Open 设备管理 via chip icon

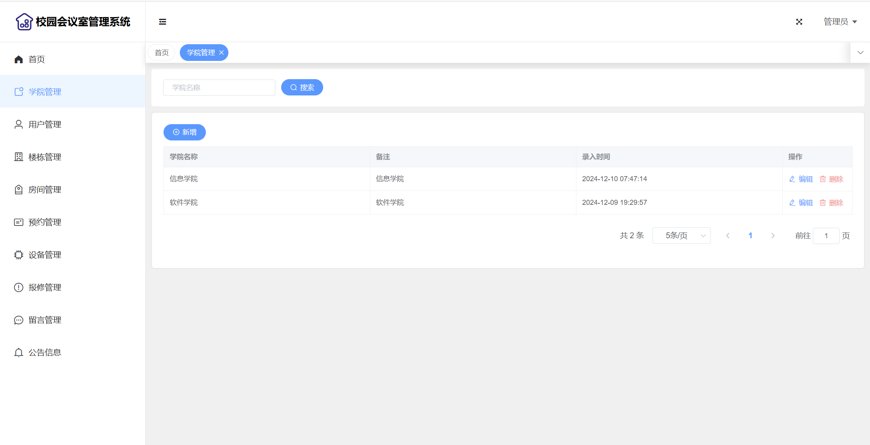coord(19,255)
